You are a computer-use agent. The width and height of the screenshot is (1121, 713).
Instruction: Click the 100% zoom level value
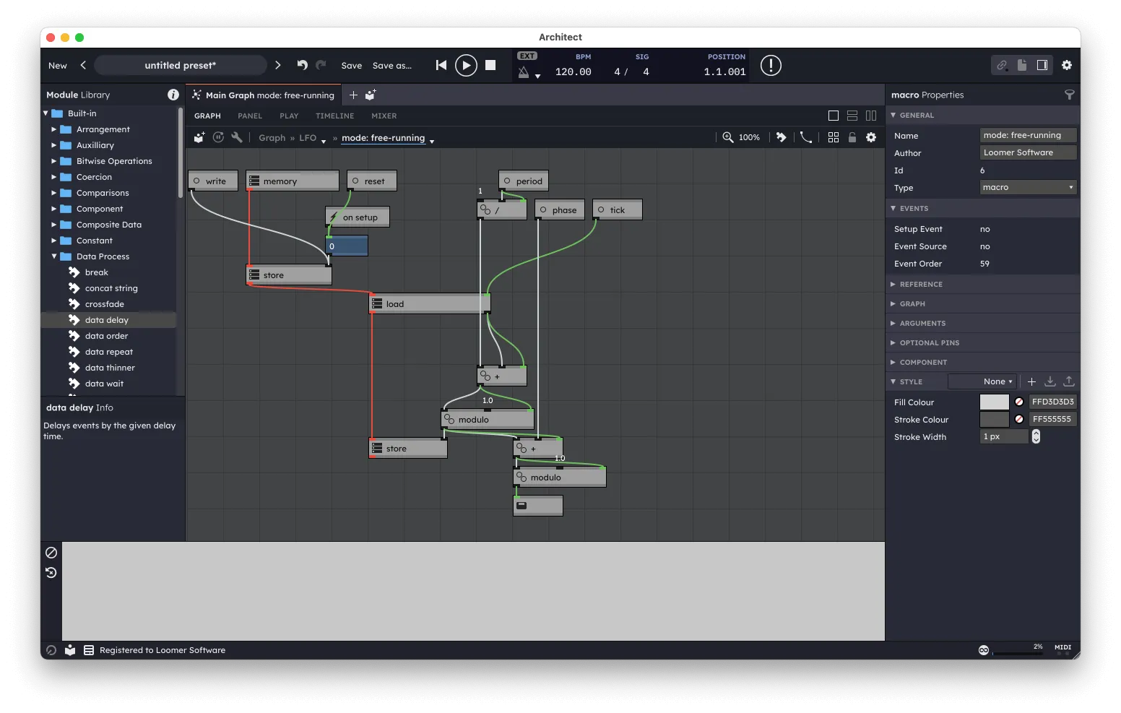pos(749,137)
